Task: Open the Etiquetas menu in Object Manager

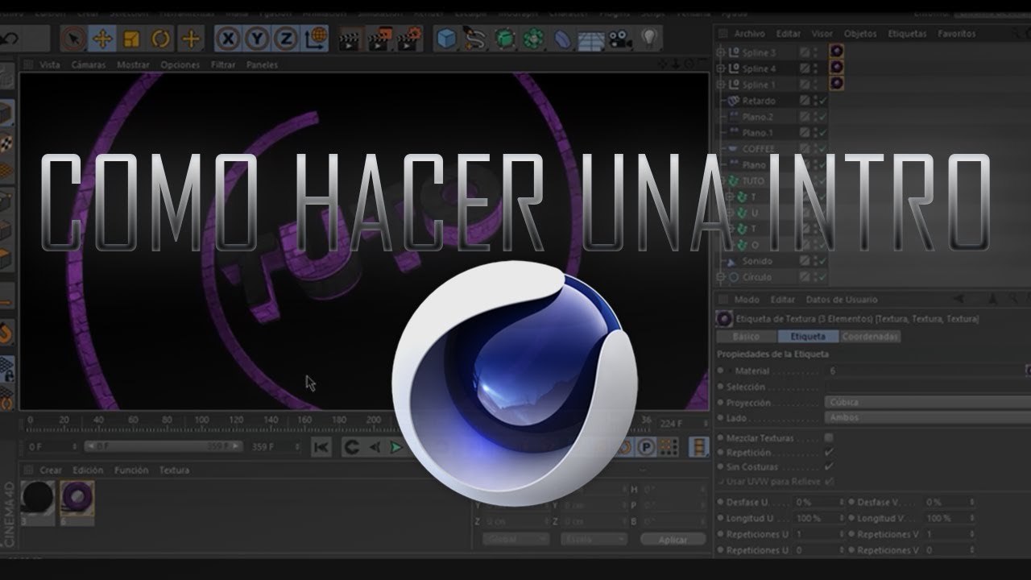Action: point(908,34)
